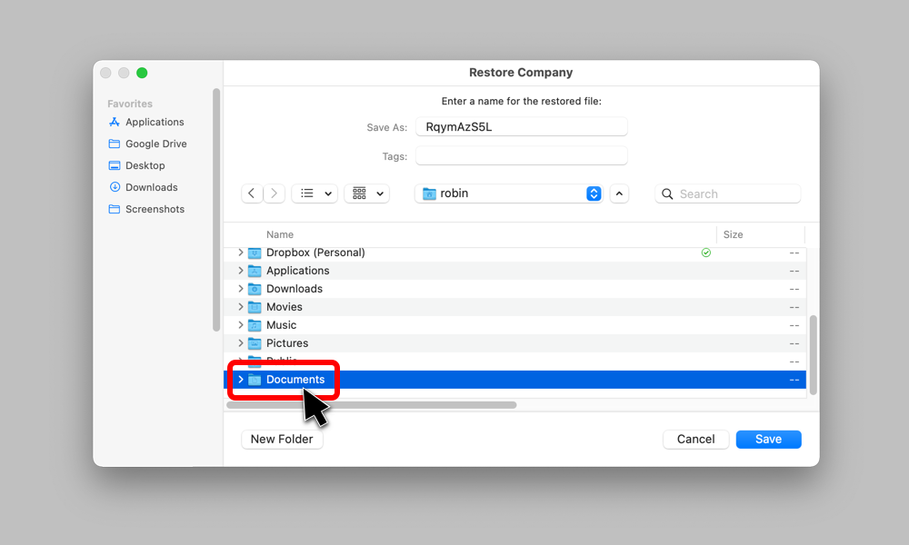Click the blue Save button
Viewport: 909px width, 545px height.
pyautogui.click(x=769, y=439)
